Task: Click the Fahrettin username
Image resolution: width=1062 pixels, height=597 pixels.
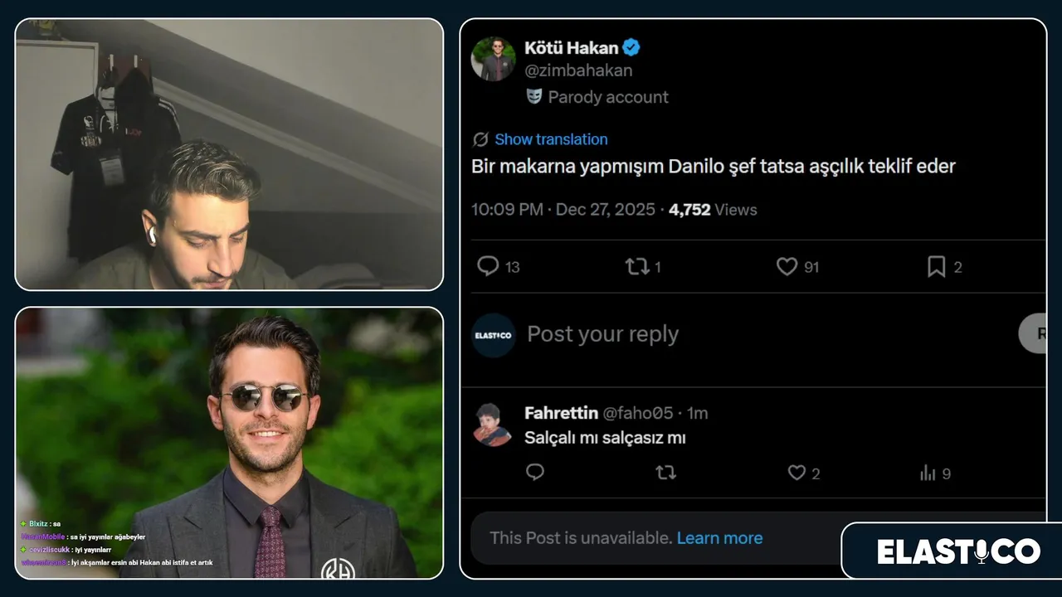Action: coord(561,413)
